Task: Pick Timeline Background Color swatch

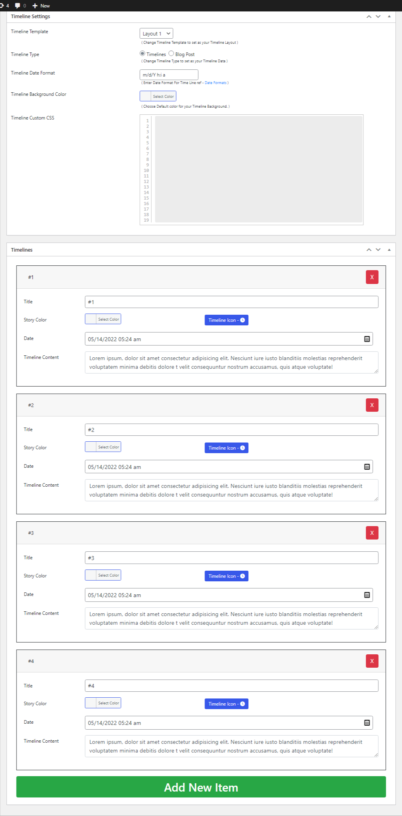Action: (158, 96)
